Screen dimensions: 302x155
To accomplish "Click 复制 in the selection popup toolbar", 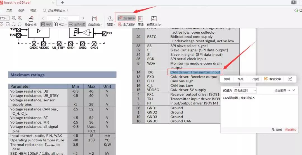I will [227, 79].
